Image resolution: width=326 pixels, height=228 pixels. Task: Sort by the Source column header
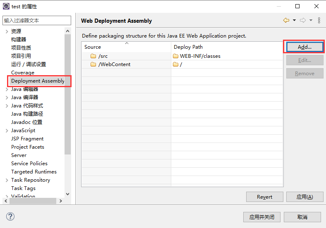[x=126, y=47]
